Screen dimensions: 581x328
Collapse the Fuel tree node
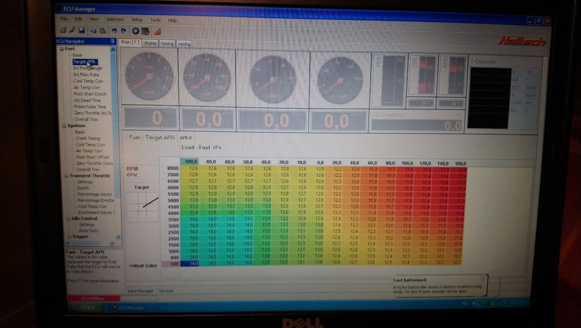coord(62,49)
